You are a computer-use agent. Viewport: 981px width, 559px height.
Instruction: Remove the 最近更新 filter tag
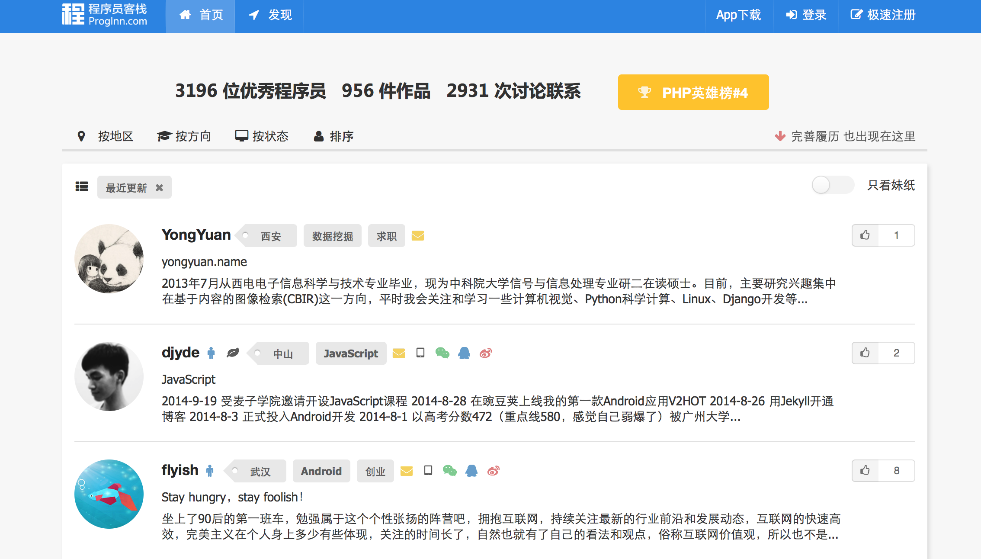(160, 188)
